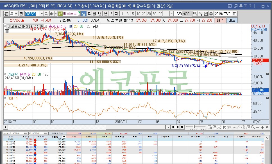Viewport: 272px width, 164px height.
Task: Select tick 틱 chart period
Action: [116, 14]
